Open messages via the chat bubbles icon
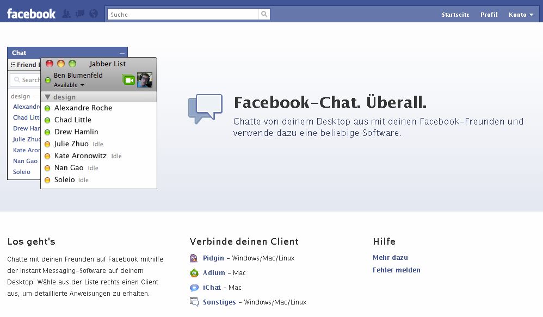Viewport: 543px width, 317px height. coord(79,14)
